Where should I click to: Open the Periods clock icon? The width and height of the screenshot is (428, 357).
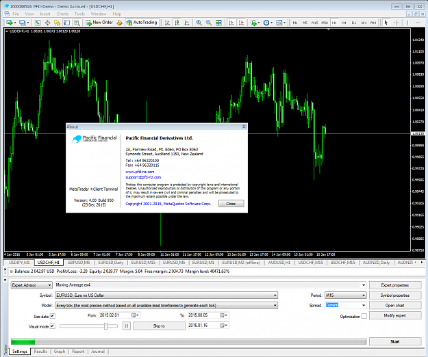(x=266, y=23)
